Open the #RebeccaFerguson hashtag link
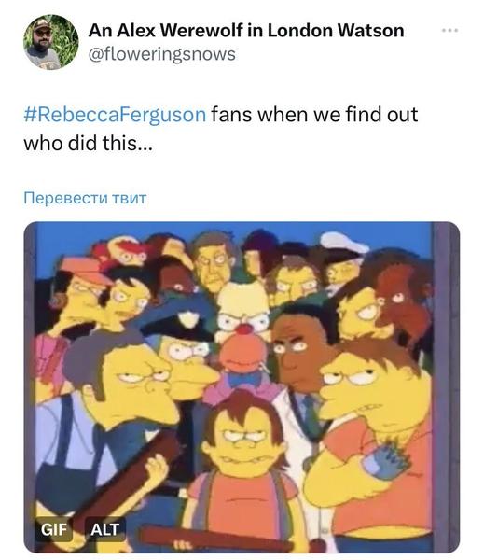 point(115,115)
